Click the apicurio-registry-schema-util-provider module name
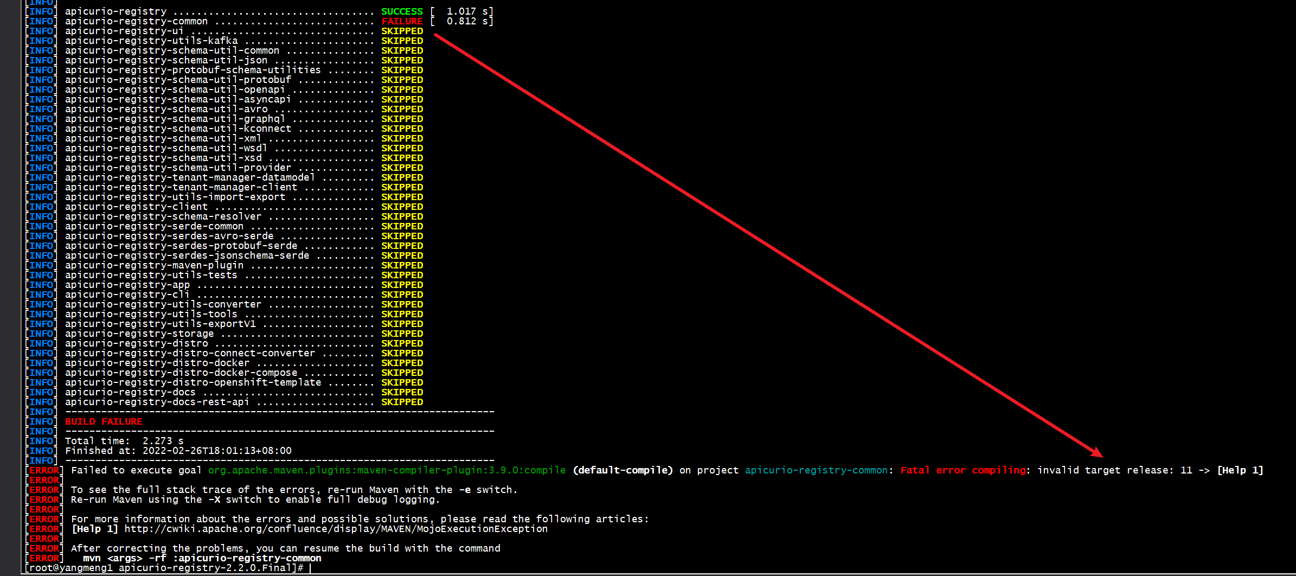 click(x=178, y=168)
